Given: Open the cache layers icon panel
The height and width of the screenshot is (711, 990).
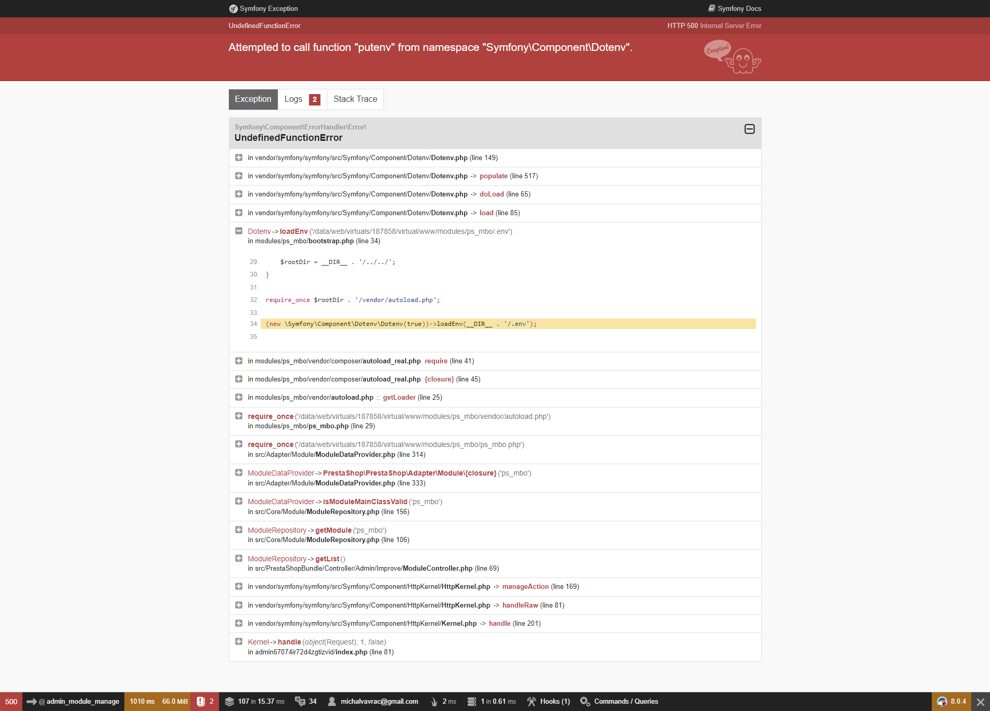Looking at the screenshot, I should pos(229,702).
